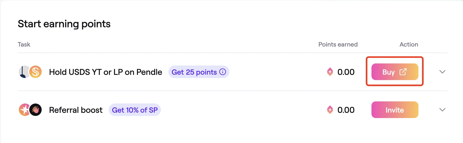Image resolution: width=463 pixels, height=143 pixels.
Task: Click the star icon for Referral boost
Action: click(24, 110)
